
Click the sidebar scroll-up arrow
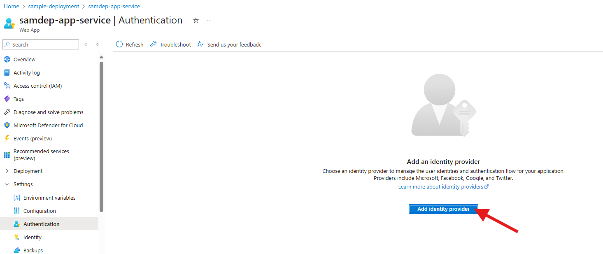point(101,57)
